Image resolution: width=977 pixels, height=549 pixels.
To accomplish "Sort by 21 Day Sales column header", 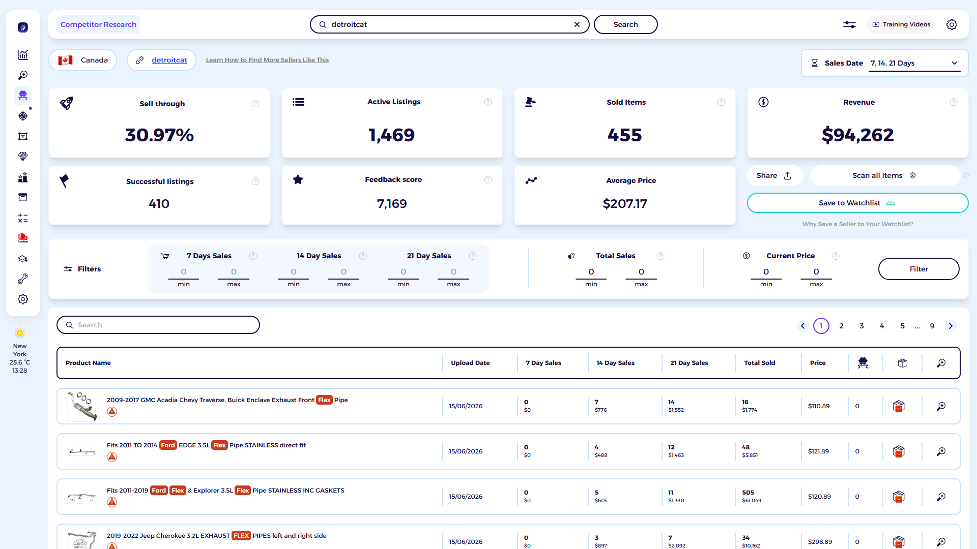I will pyautogui.click(x=689, y=363).
